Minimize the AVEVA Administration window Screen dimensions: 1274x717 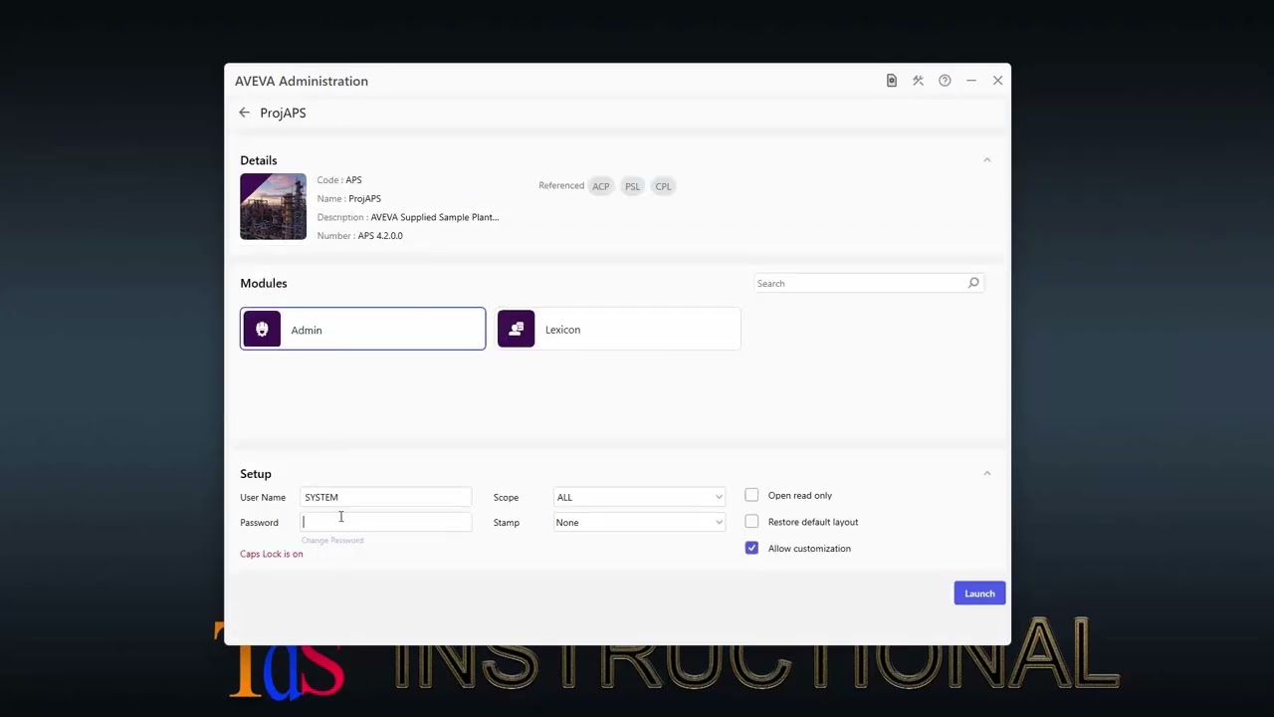(971, 81)
